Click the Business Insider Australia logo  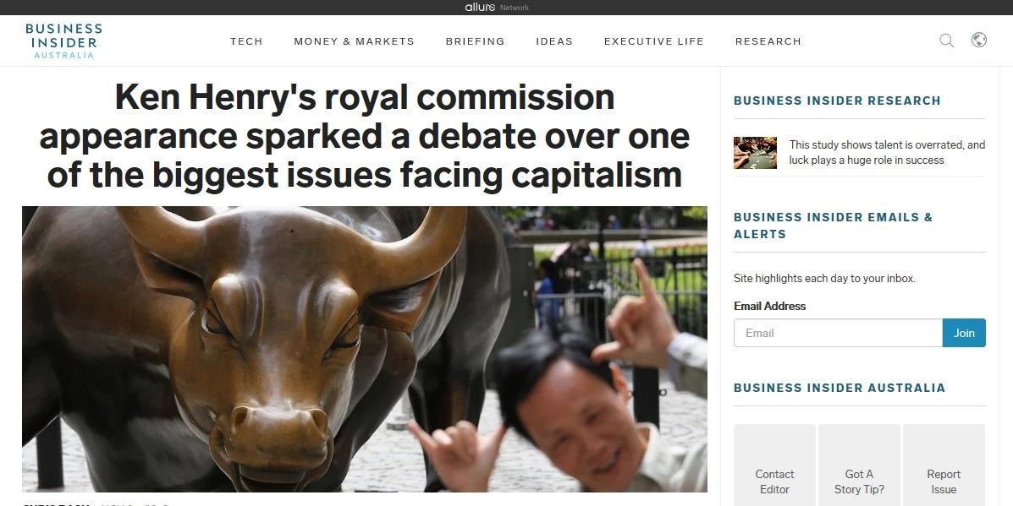pos(63,41)
